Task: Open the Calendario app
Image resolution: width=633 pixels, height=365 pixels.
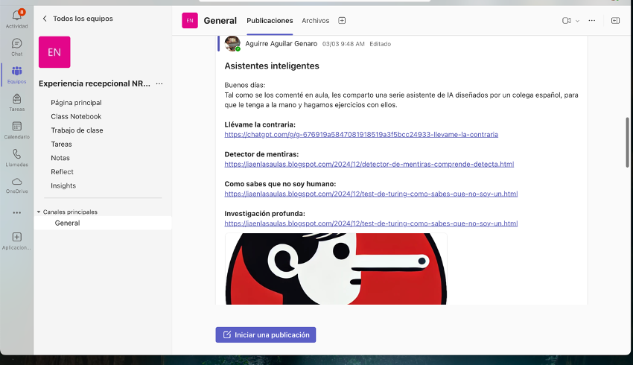Action: coord(16,127)
